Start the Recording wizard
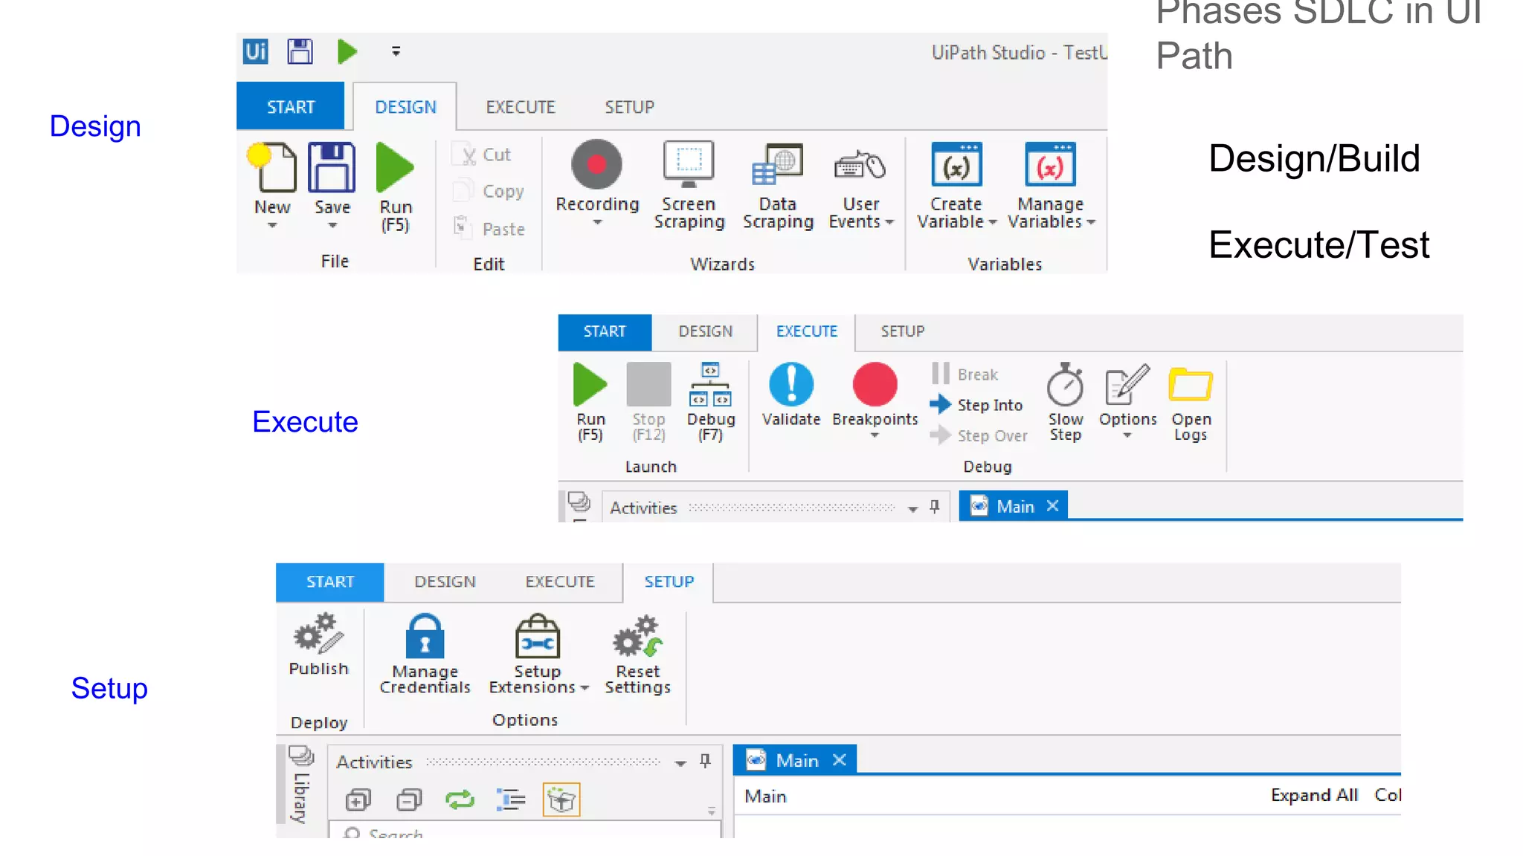 (597, 176)
